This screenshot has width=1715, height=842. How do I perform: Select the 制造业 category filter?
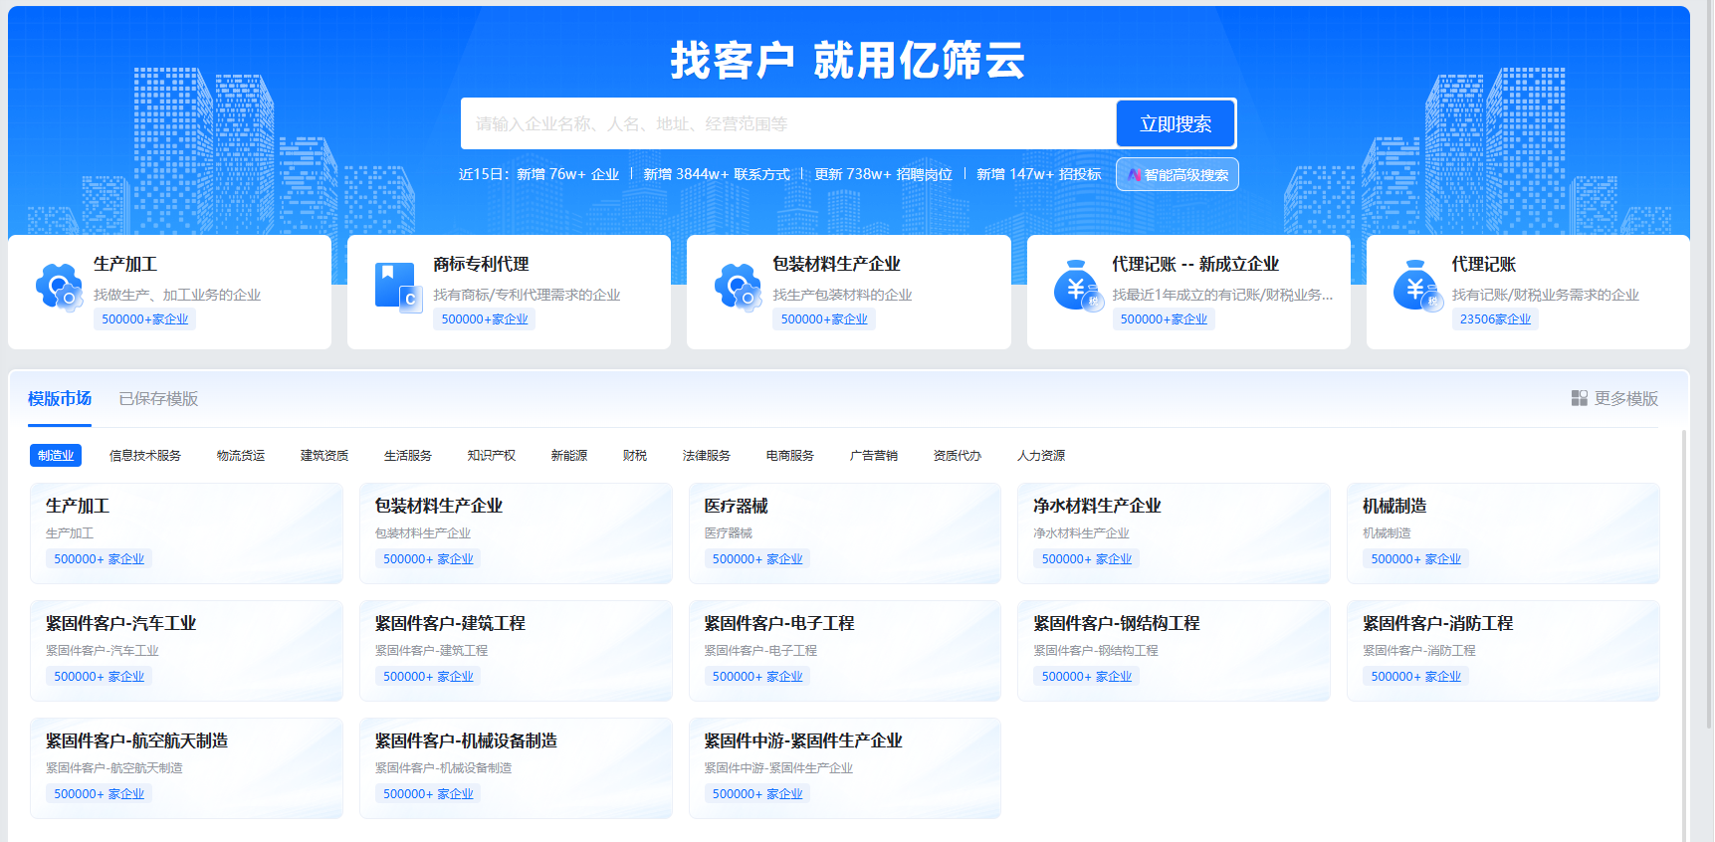[x=56, y=455]
